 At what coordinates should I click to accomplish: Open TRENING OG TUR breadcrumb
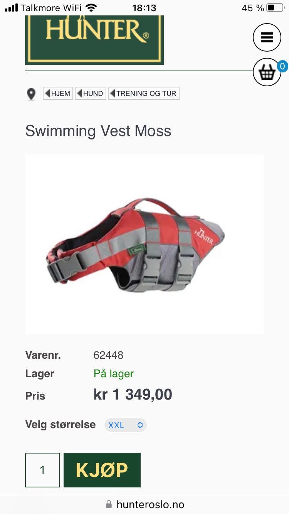tap(144, 93)
